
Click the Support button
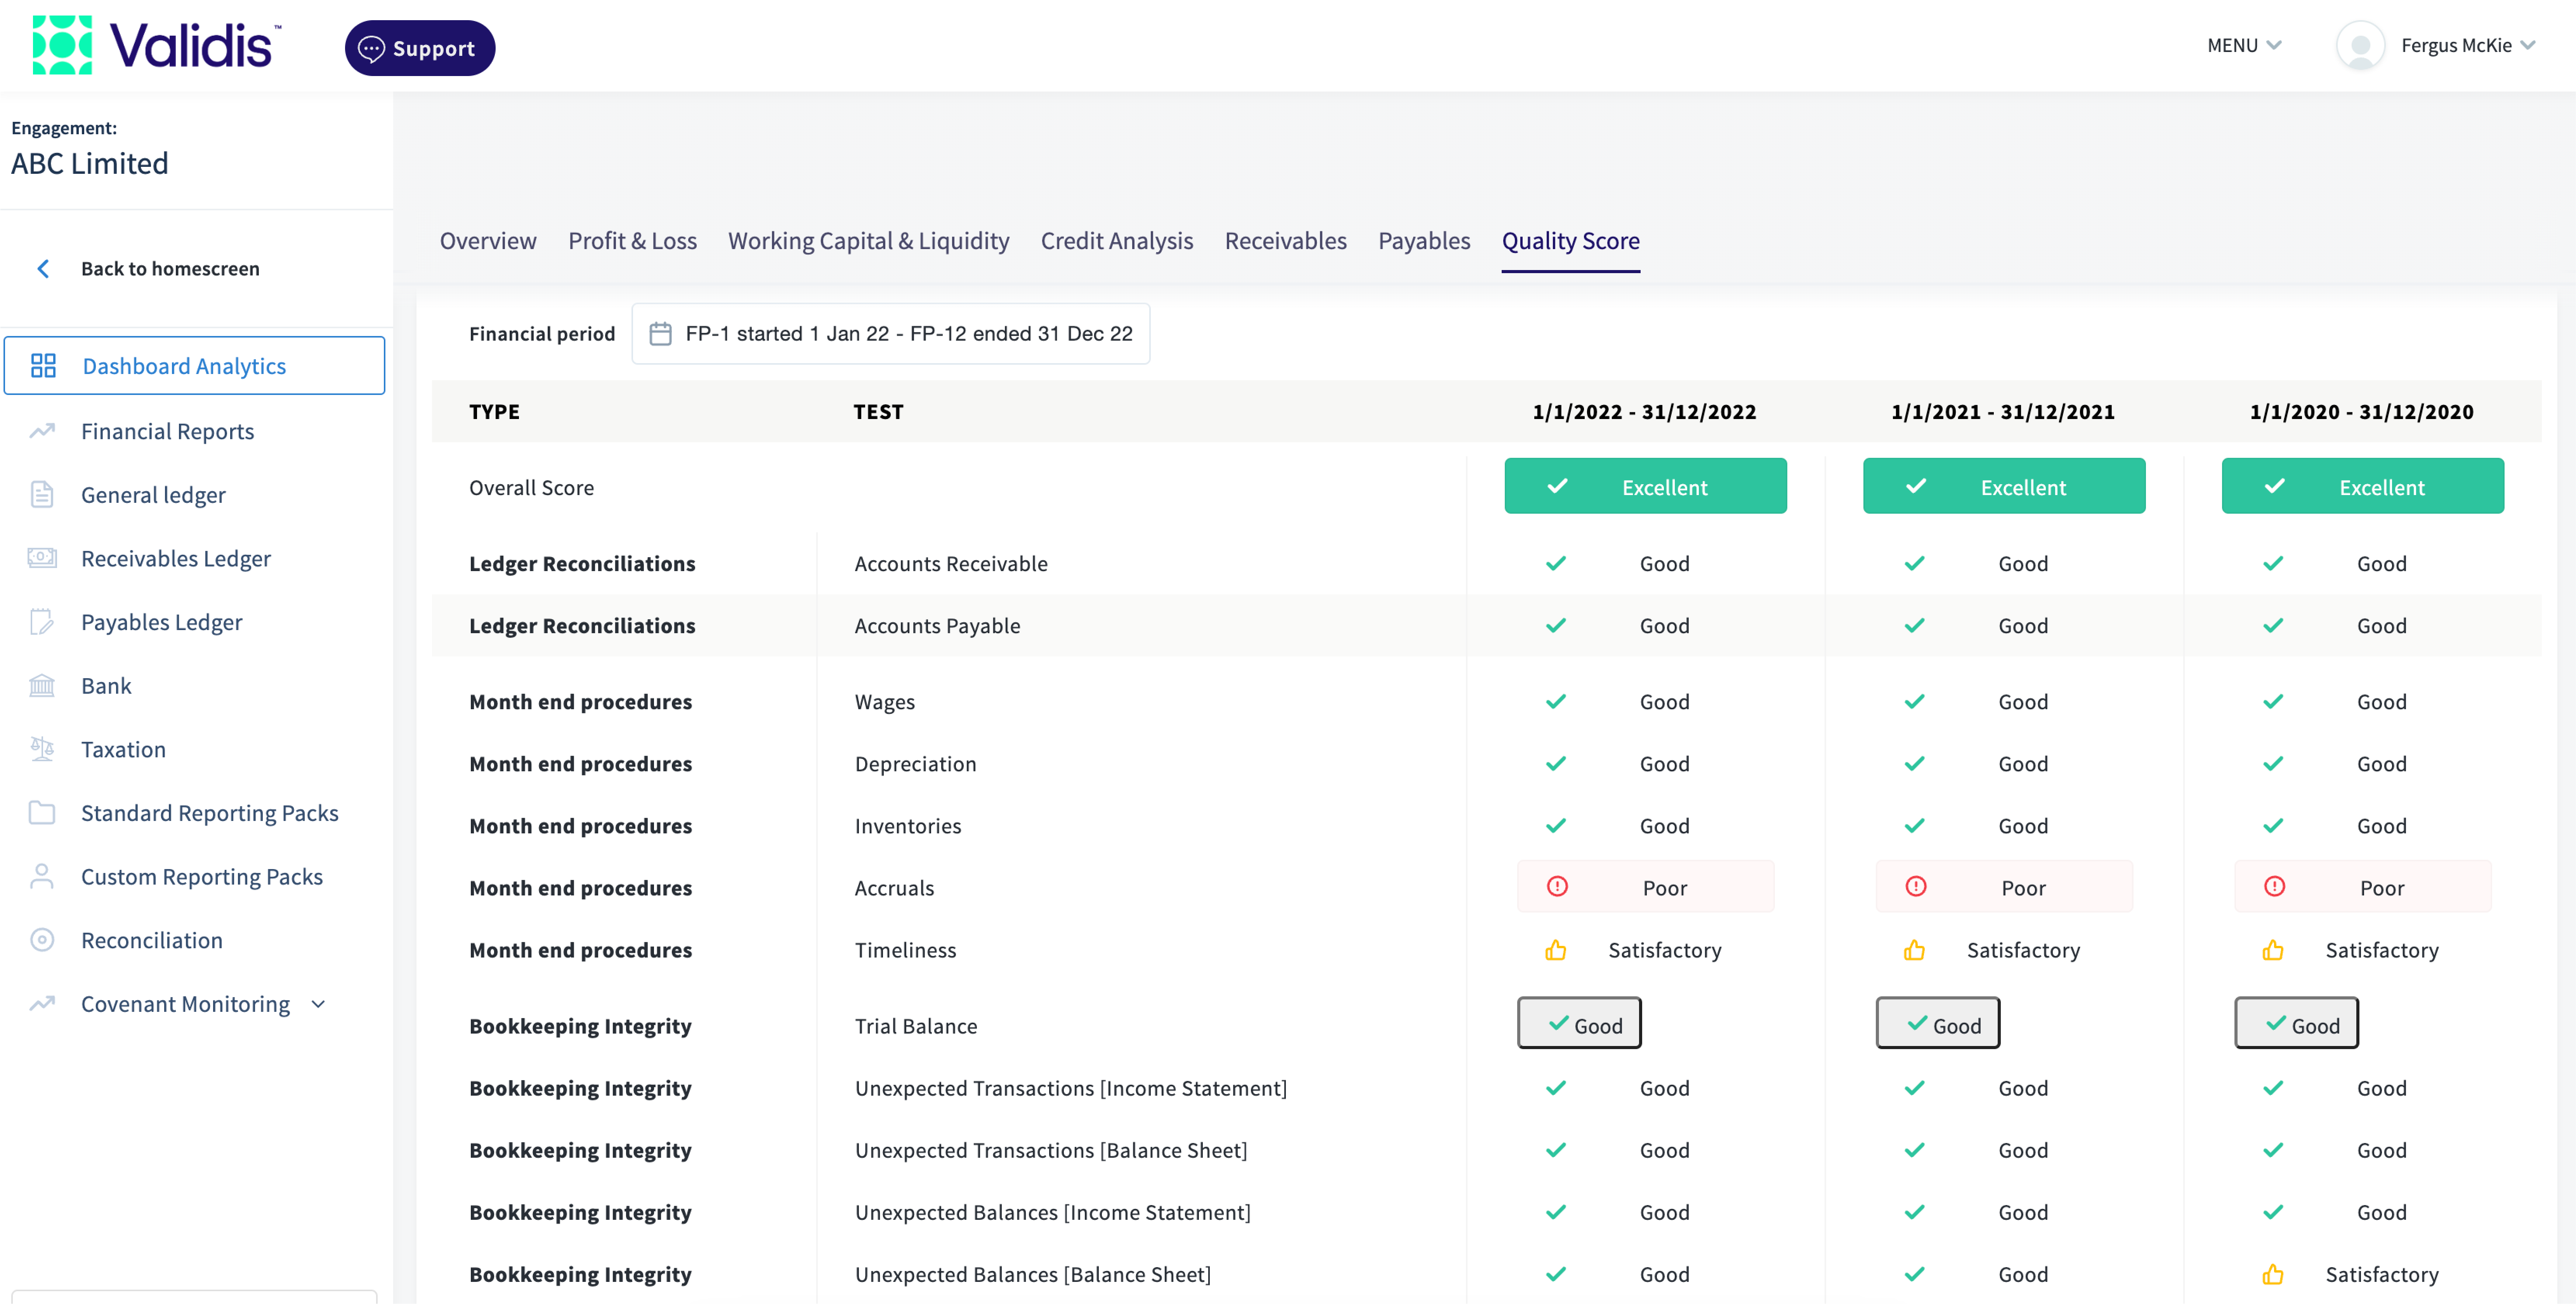(x=420, y=48)
